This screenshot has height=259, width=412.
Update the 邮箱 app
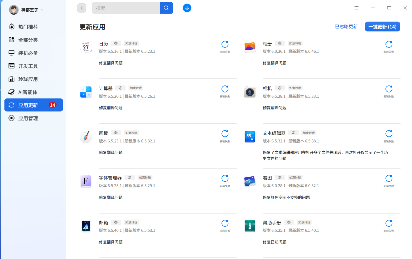pyautogui.click(x=225, y=223)
